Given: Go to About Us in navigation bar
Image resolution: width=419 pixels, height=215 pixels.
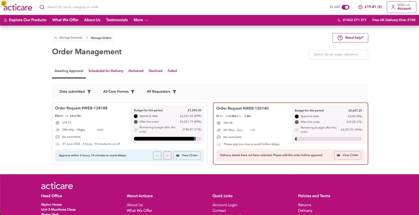Looking at the screenshot, I should pos(92,20).
